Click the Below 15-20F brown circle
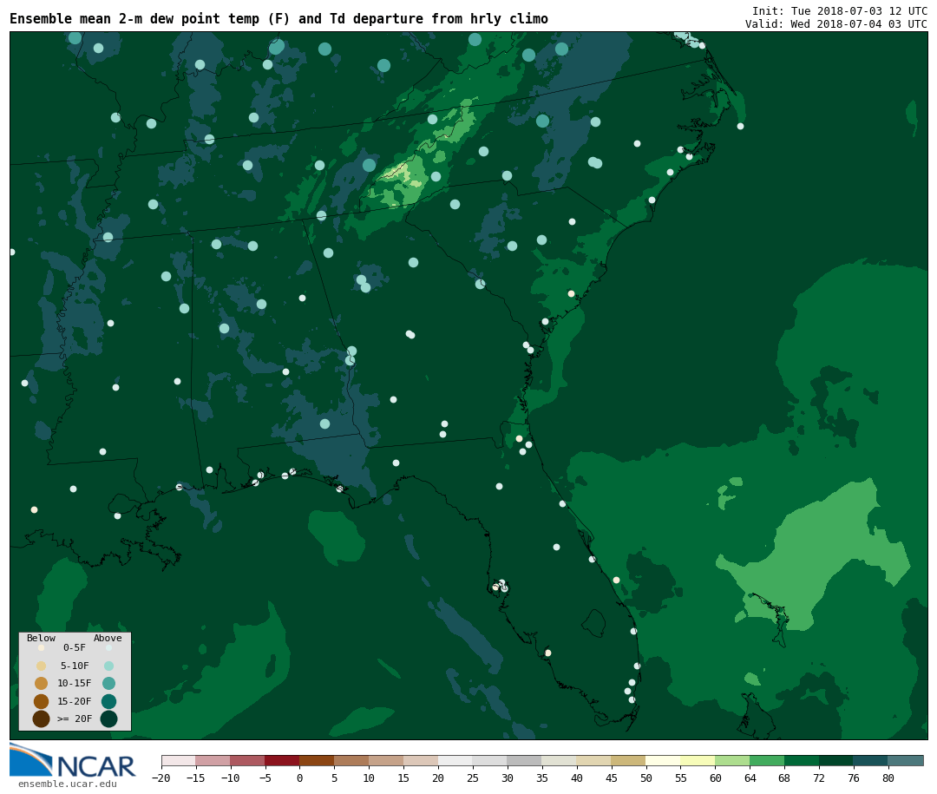 (41, 701)
